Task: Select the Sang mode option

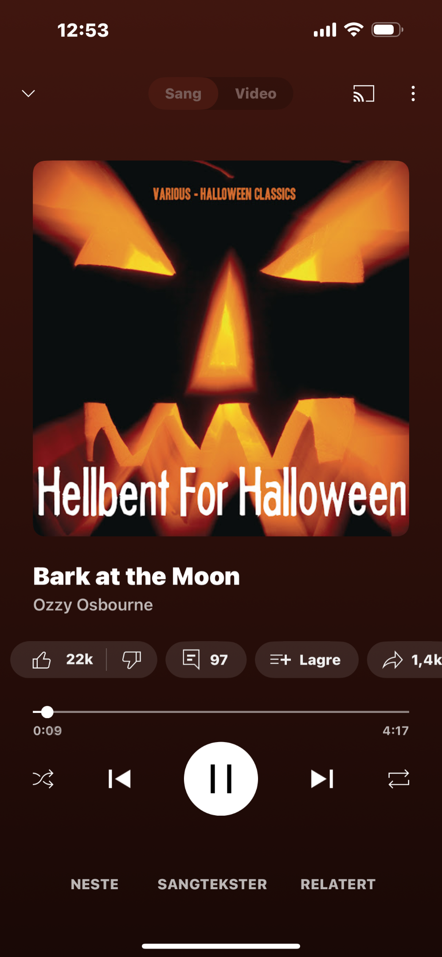Action: click(x=183, y=93)
